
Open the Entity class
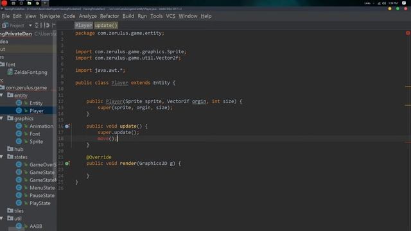point(36,103)
